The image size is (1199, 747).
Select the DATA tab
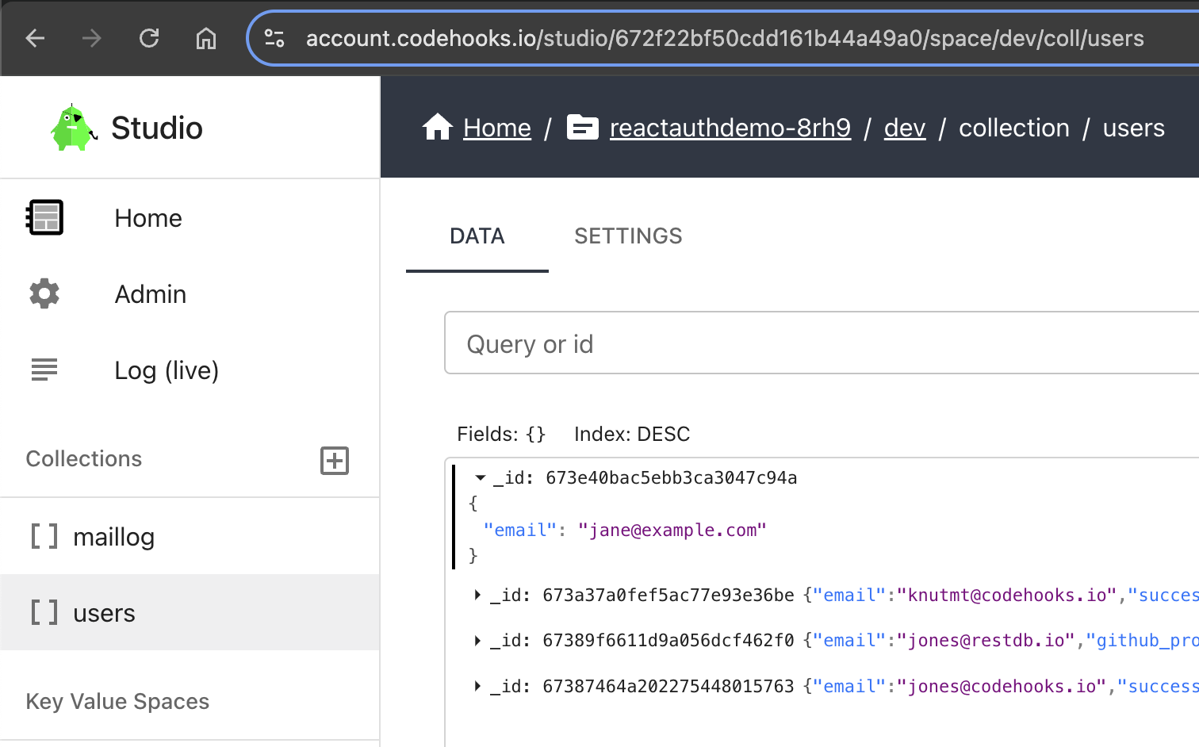pos(477,236)
